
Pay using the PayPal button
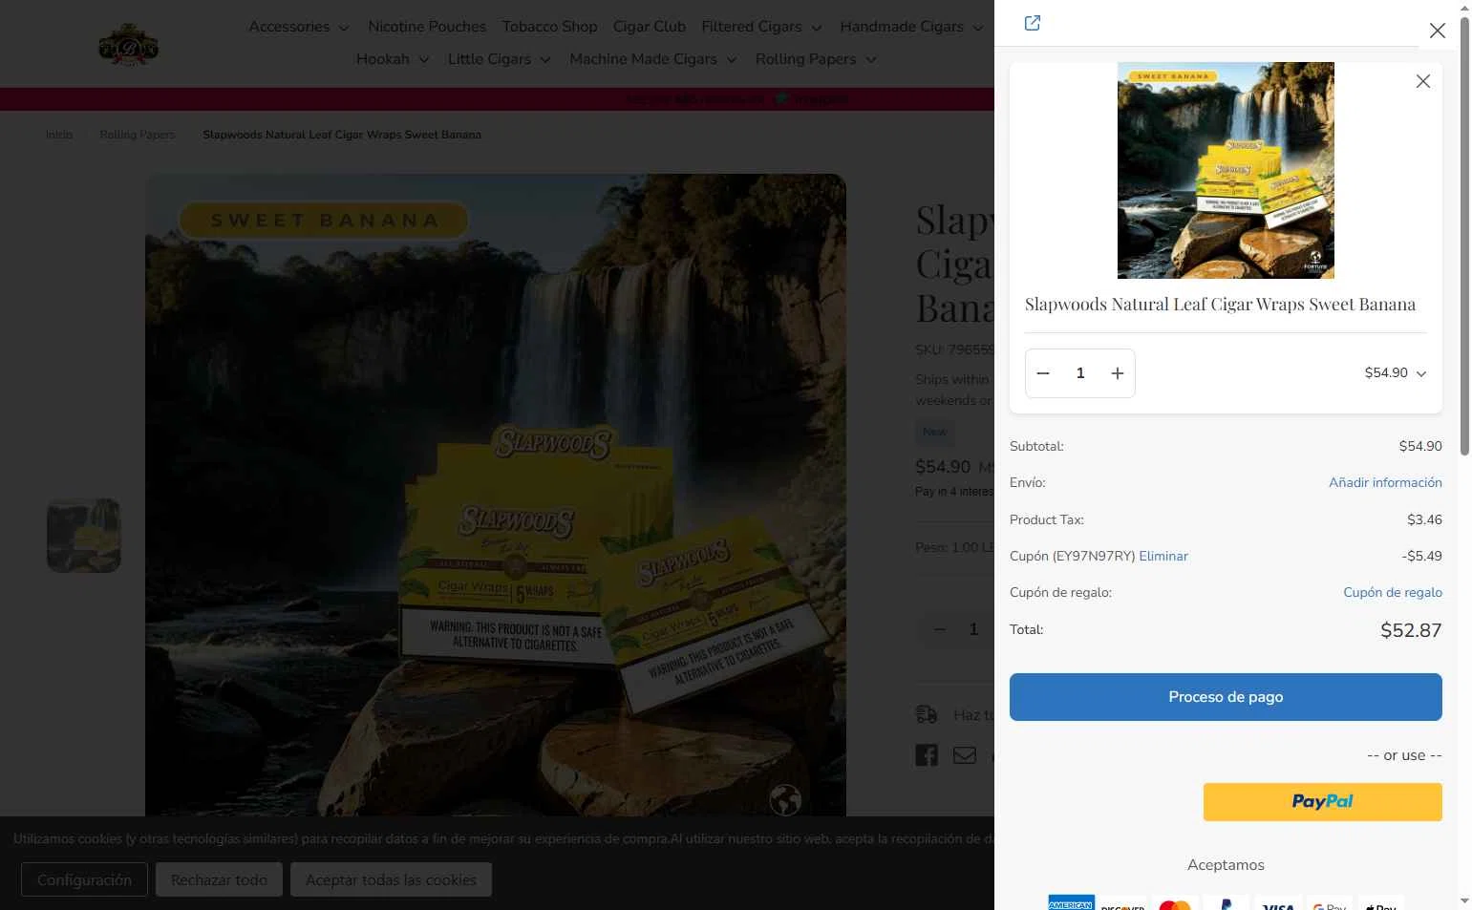[1322, 802]
